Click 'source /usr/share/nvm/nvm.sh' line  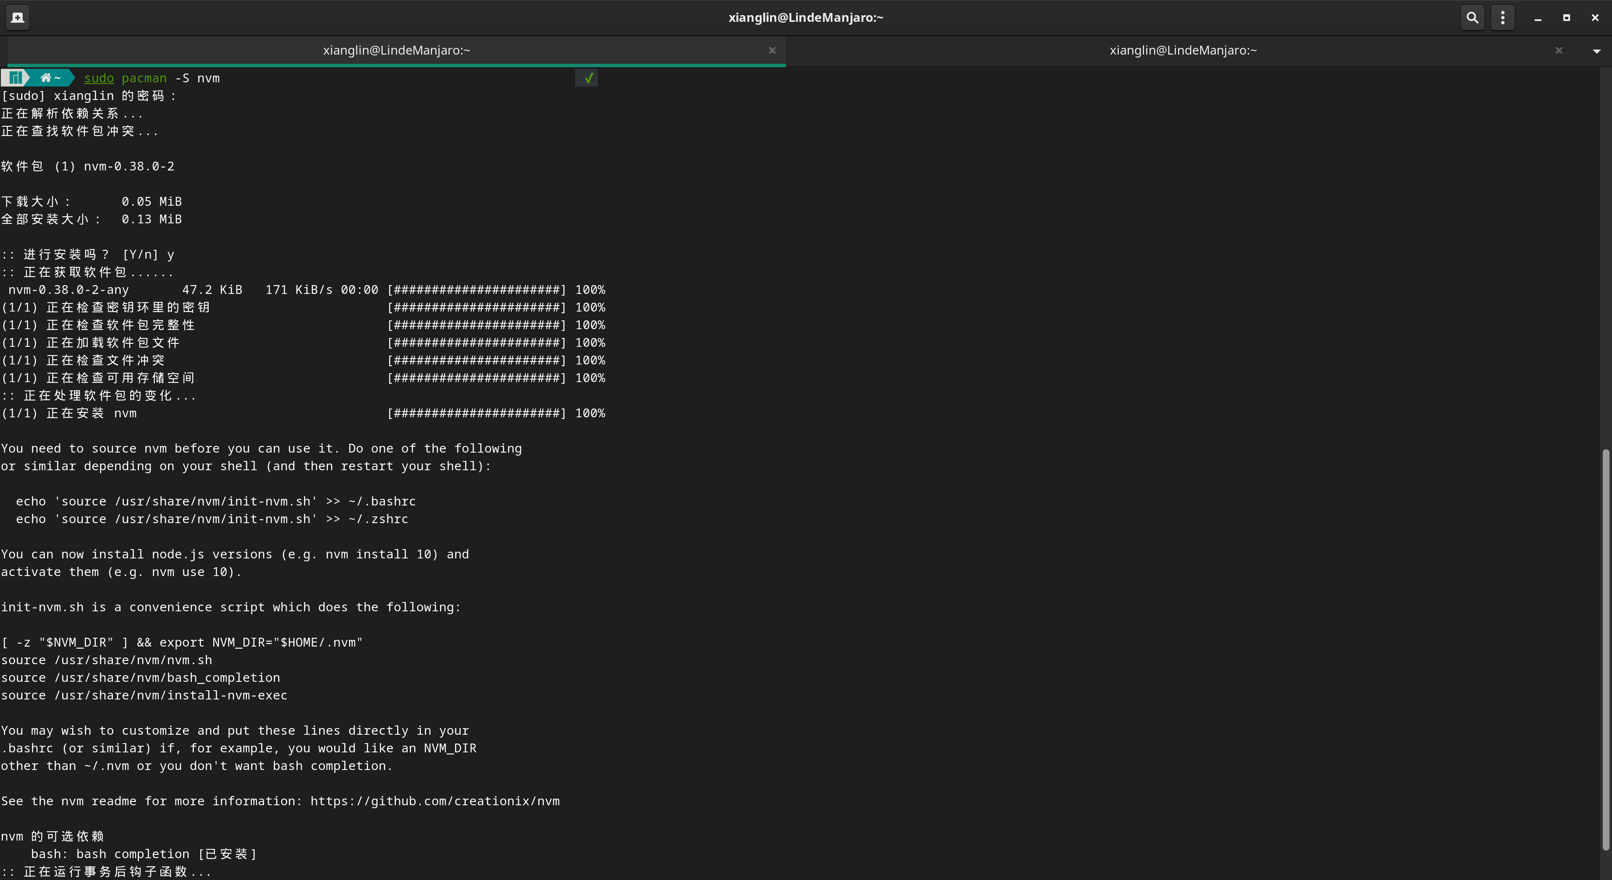click(106, 660)
